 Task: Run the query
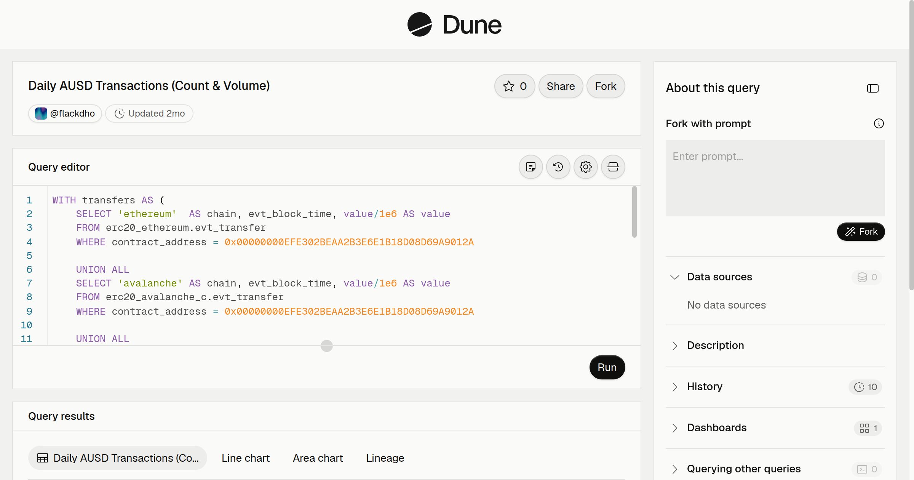pos(607,367)
